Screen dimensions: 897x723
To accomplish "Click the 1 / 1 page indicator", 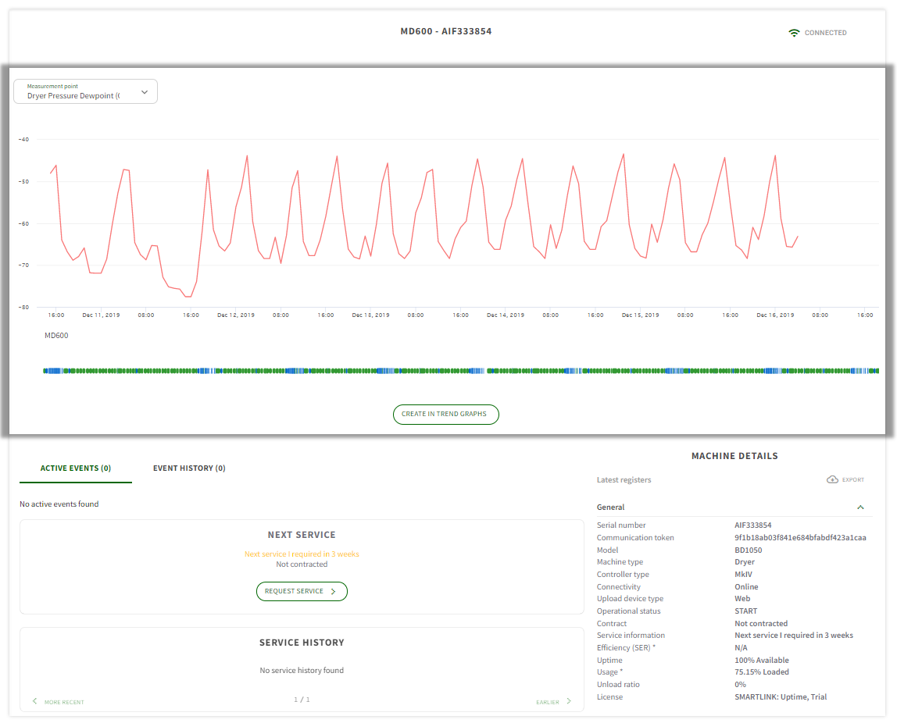I will pyautogui.click(x=302, y=700).
